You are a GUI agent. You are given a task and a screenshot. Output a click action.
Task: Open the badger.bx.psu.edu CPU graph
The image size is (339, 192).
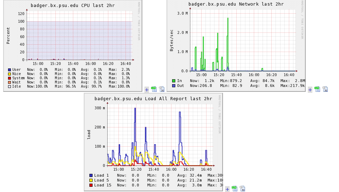click(x=73, y=46)
